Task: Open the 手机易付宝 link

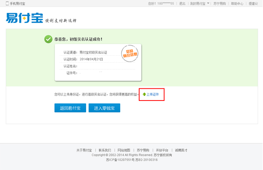Action: tap(19, 3)
